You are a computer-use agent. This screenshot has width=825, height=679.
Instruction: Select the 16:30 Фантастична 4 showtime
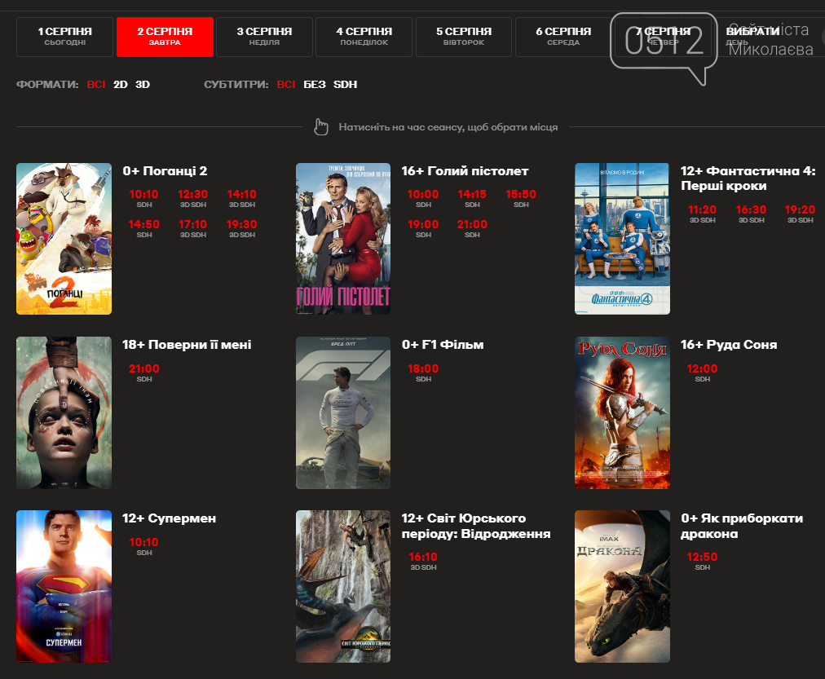(751, 210)
